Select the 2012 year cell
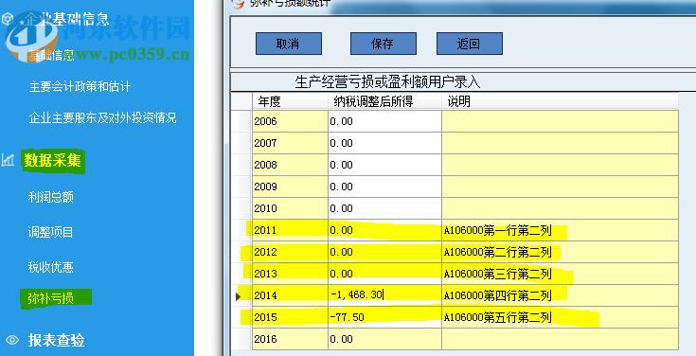This screenshot has height=356, width=696. [291, 252]
